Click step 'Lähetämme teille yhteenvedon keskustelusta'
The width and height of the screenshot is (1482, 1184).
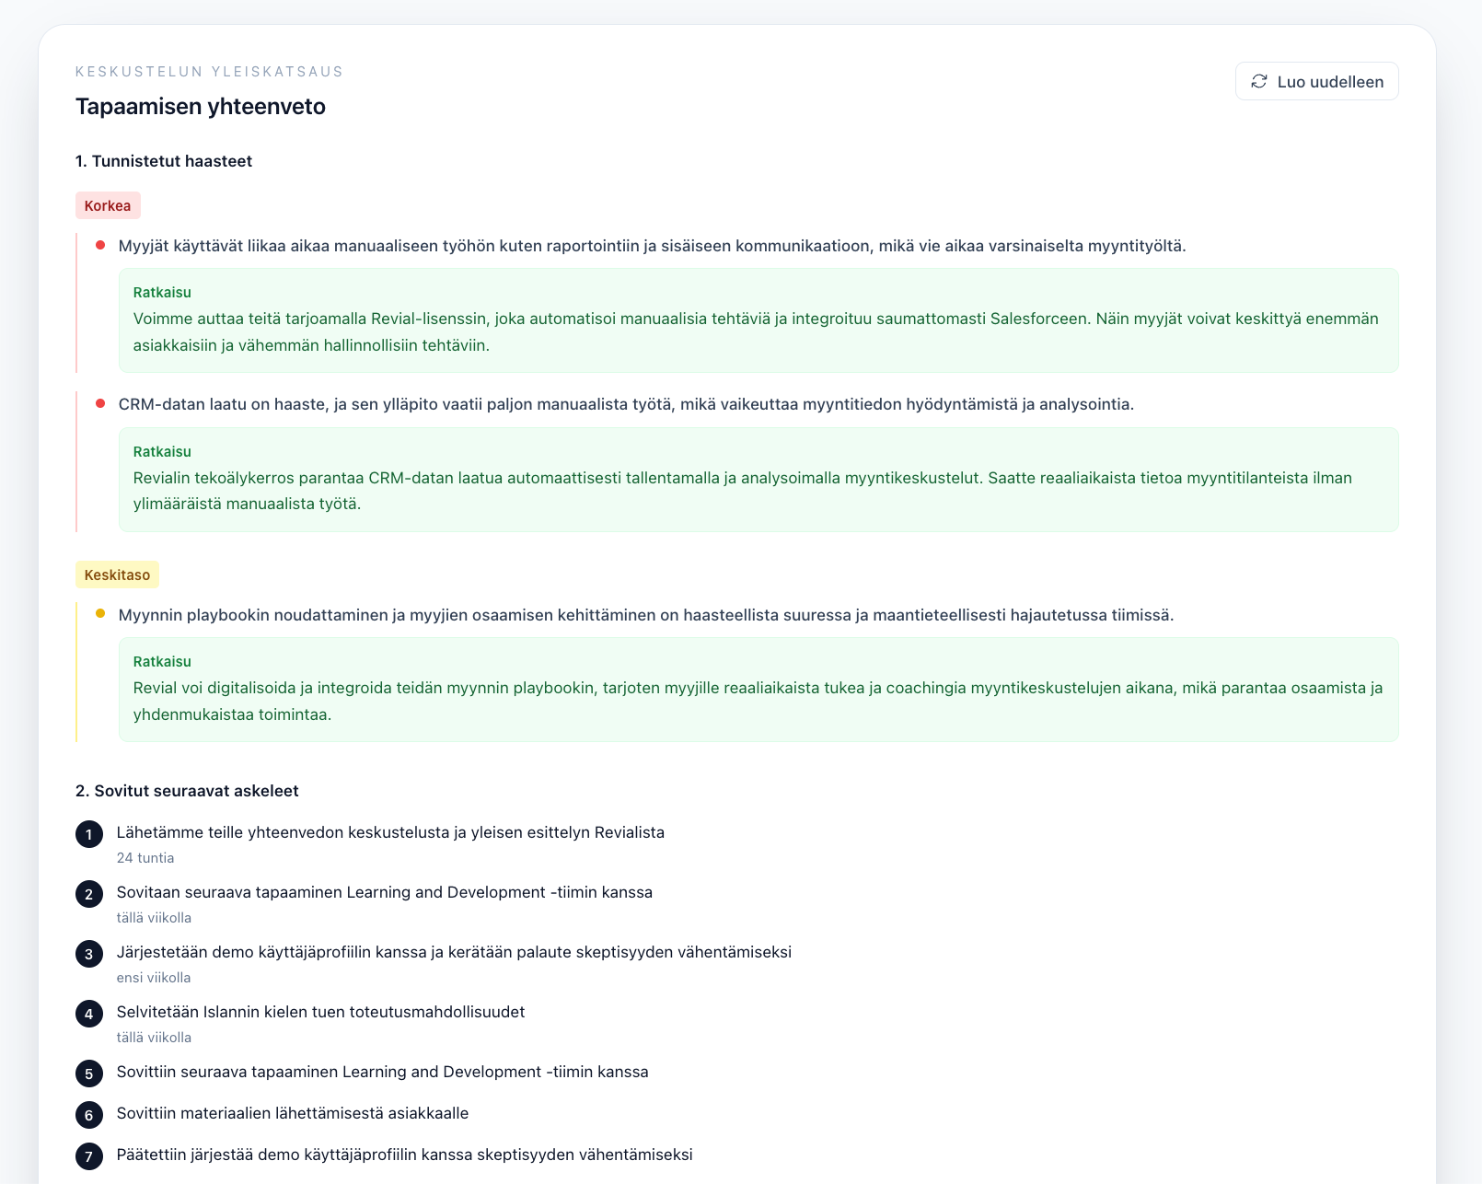390,832
